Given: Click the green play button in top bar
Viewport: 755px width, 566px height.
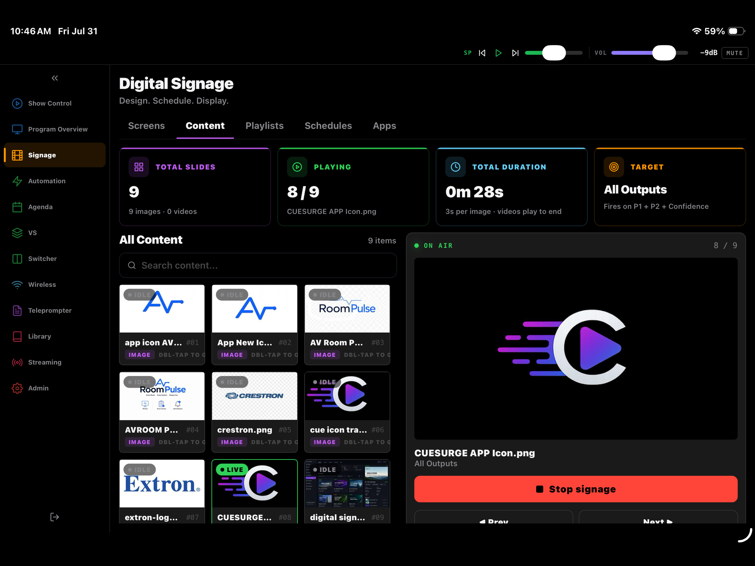Looking at the screenshot, I should (x=498, y=53).
